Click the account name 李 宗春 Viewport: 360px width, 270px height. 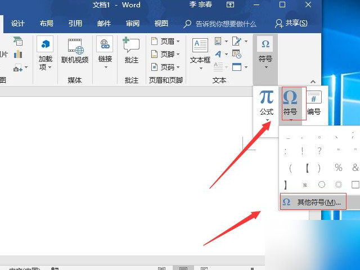click(x=200, y=4)
